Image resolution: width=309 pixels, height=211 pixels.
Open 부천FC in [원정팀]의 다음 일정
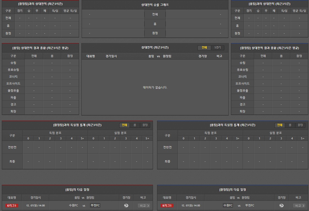click(250, 205)
